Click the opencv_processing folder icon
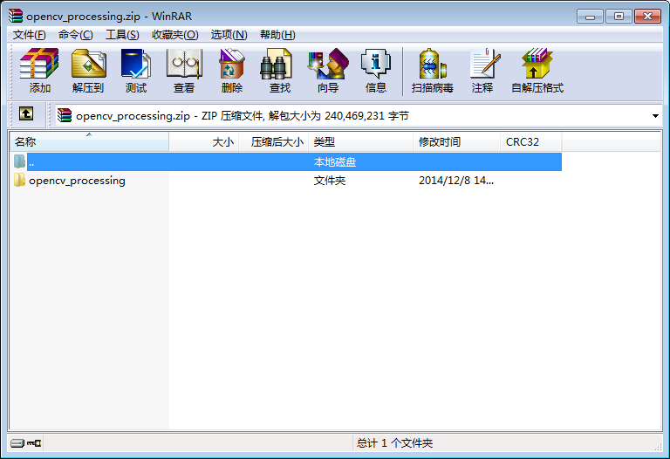670x459 pixels. coord(19,180)
